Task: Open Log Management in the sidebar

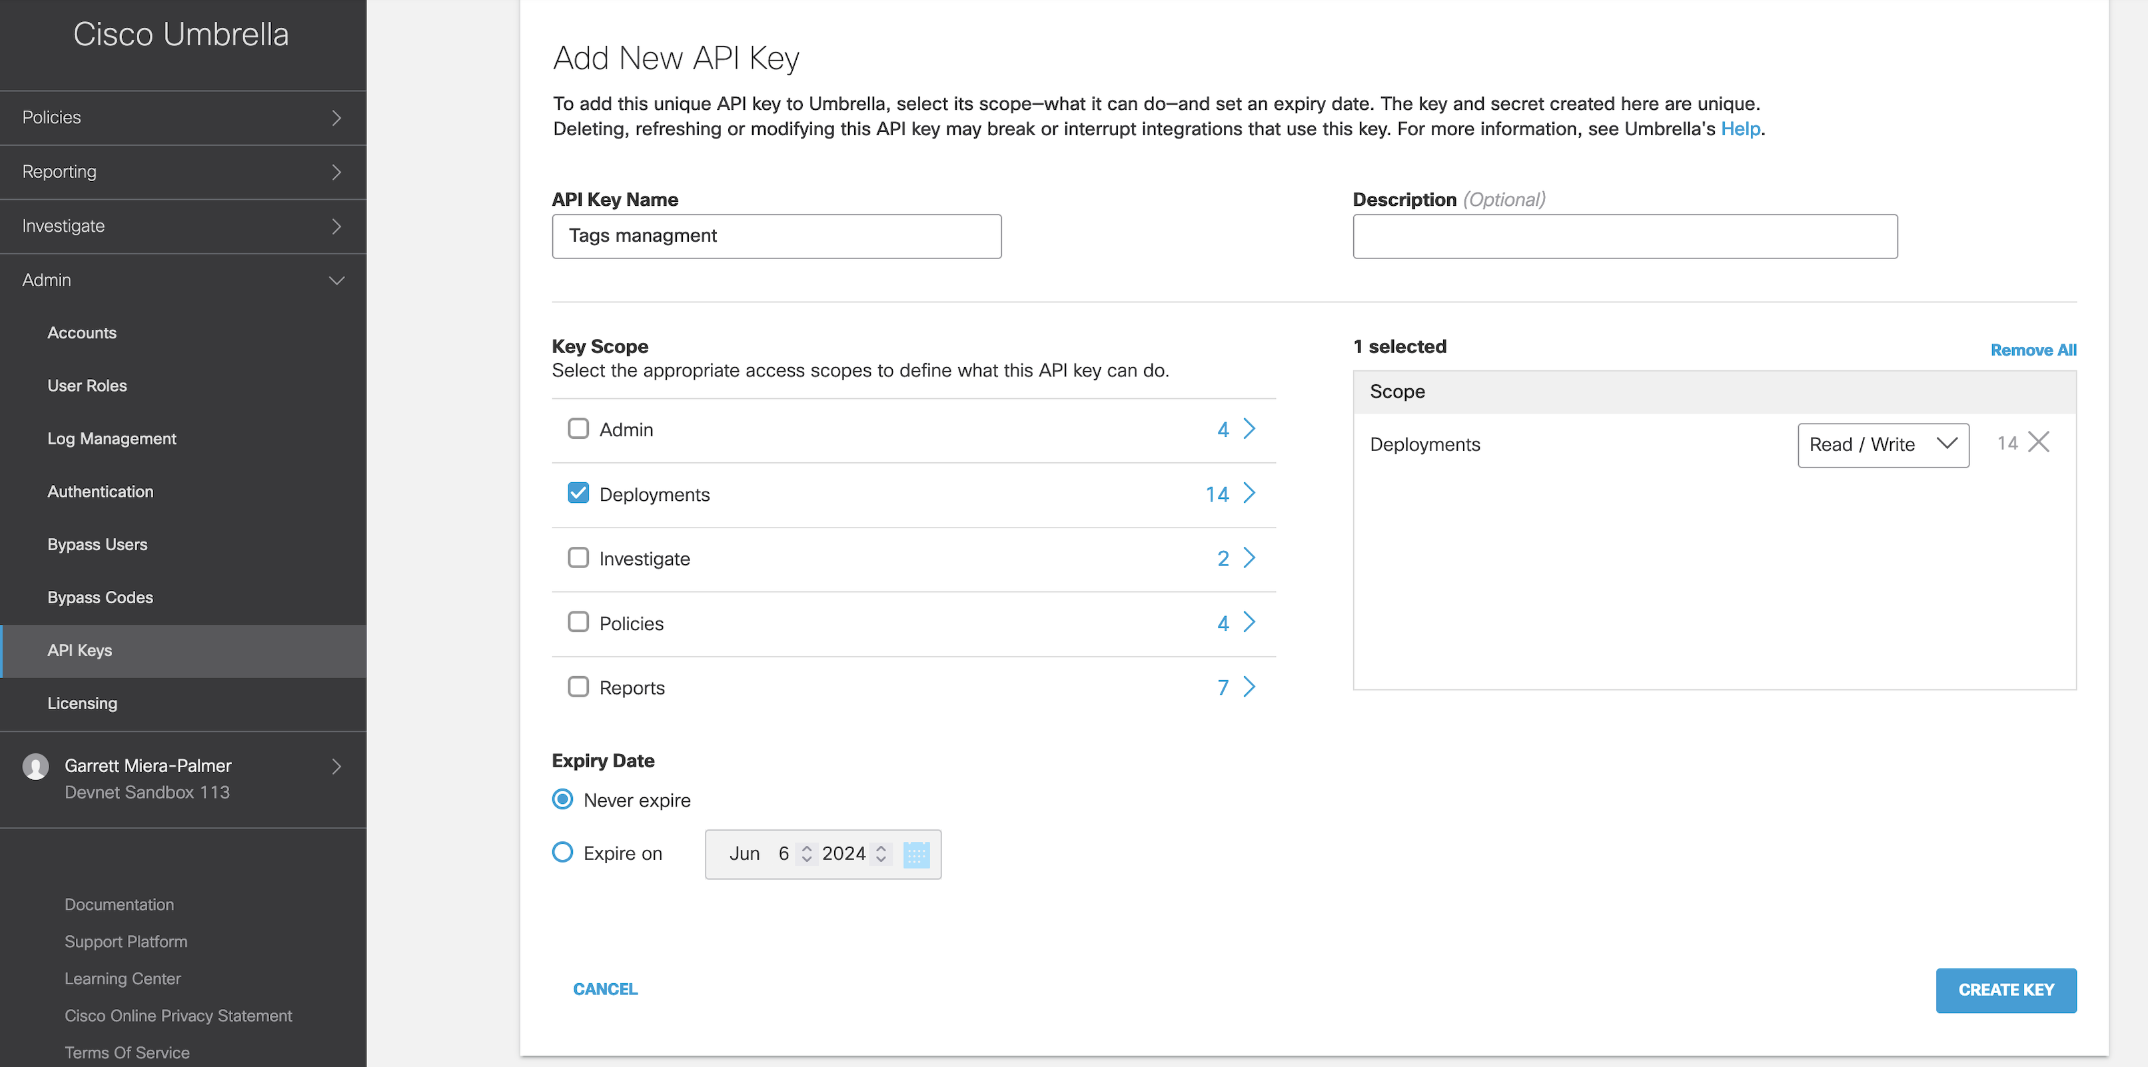Action: tap(112, 438)
